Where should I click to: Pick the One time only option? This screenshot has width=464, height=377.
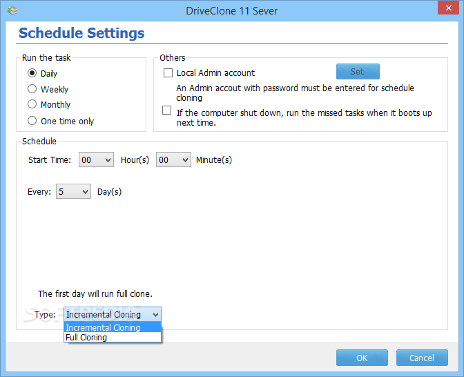32,121
